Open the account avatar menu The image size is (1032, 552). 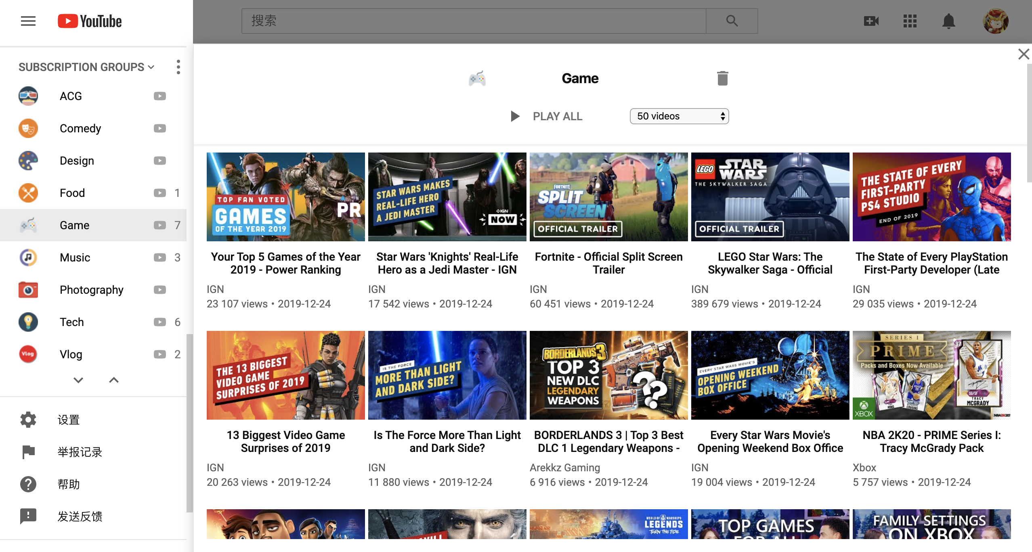pos(996,21)
